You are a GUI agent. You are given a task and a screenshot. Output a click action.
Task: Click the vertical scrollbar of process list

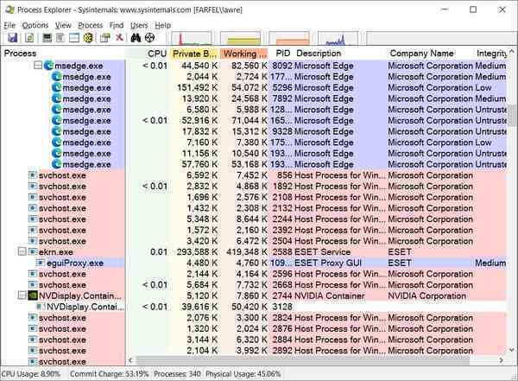pos(511,216)
